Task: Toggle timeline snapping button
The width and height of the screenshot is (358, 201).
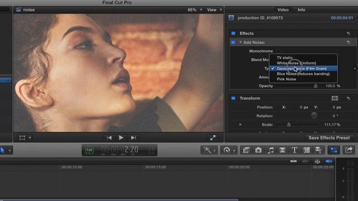Action: coord(329,161)
